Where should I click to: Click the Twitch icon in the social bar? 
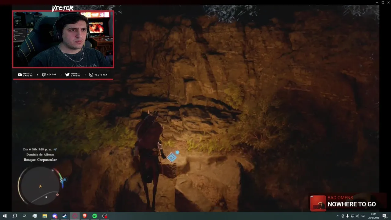click(44, 75)
